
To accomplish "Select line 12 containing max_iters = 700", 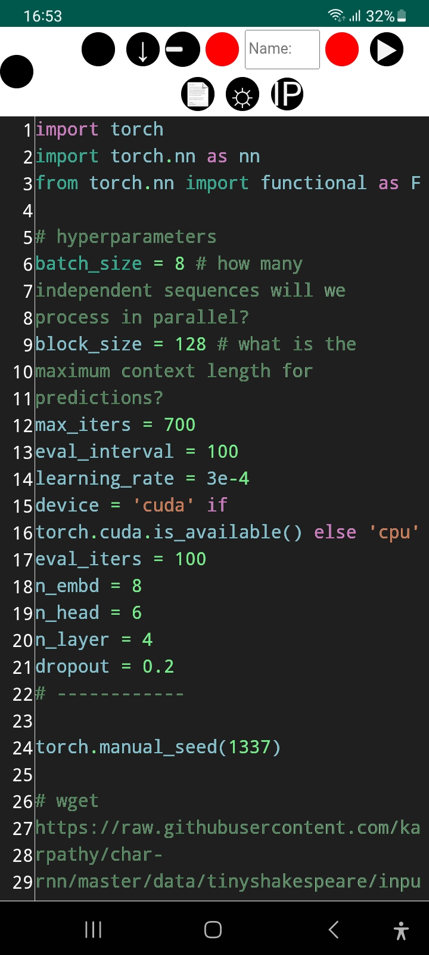I will 115,424.
